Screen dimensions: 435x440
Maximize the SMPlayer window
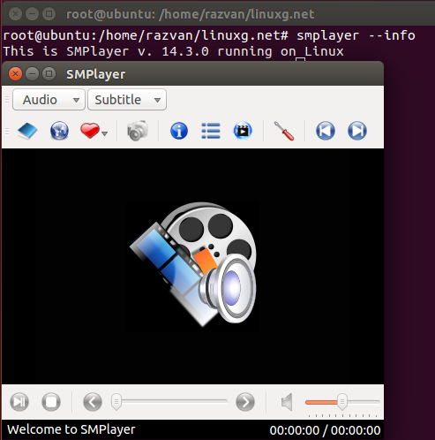(x=49, y=74)
